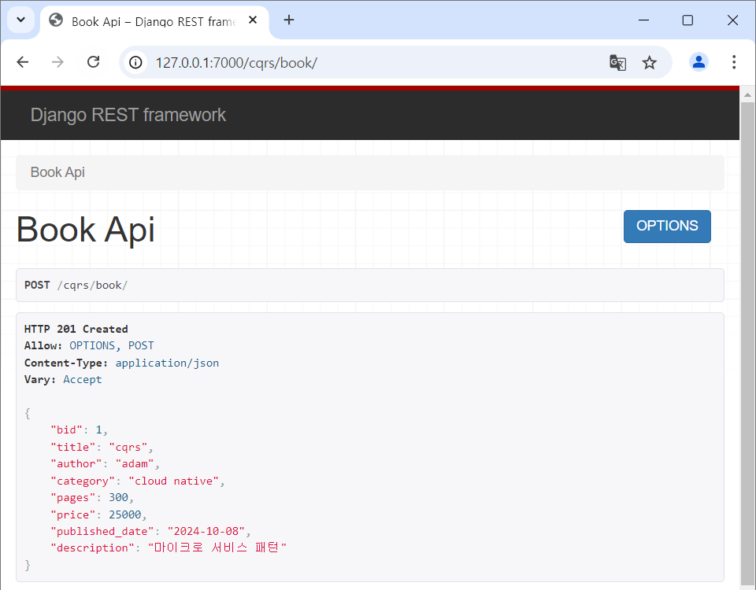The width and height of the screenshot is (756, 590).
Task: Click the scrollbar up arrow
Action: coord(747,95)
